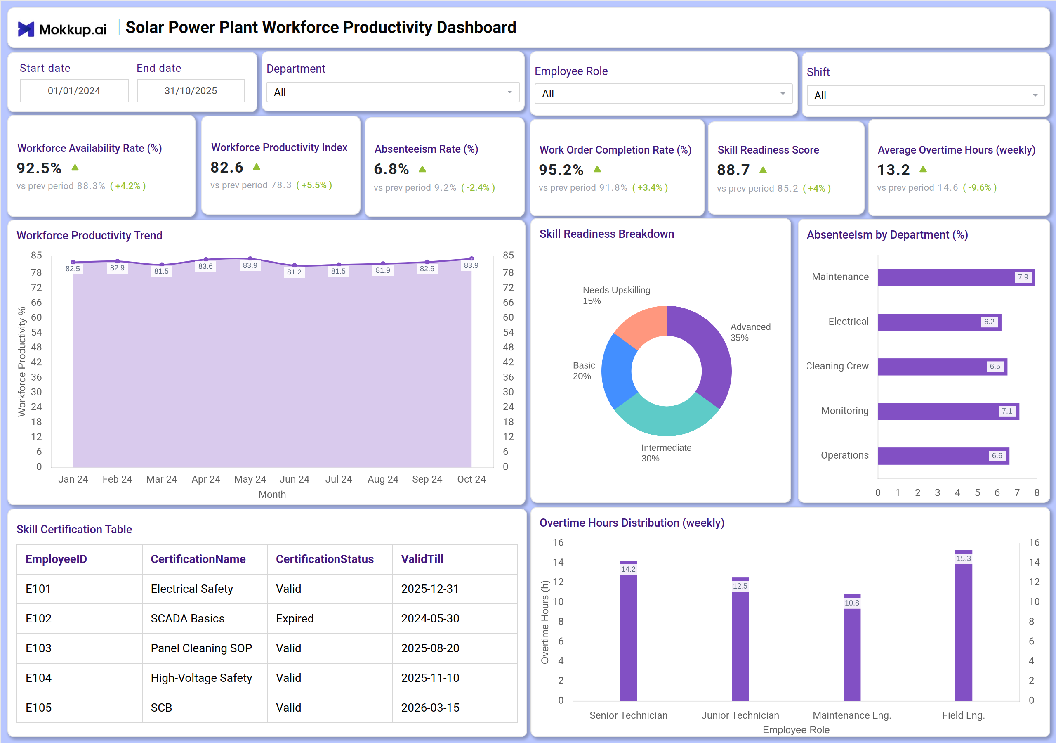1056x743 pixels.
Task: Click the May 24 data point 83.9
Action: pyautogui.click(x=250, y=259)
